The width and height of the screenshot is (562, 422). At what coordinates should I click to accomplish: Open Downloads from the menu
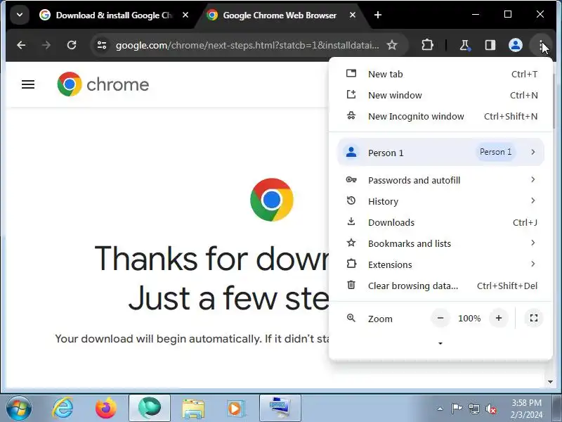[441, 222]
